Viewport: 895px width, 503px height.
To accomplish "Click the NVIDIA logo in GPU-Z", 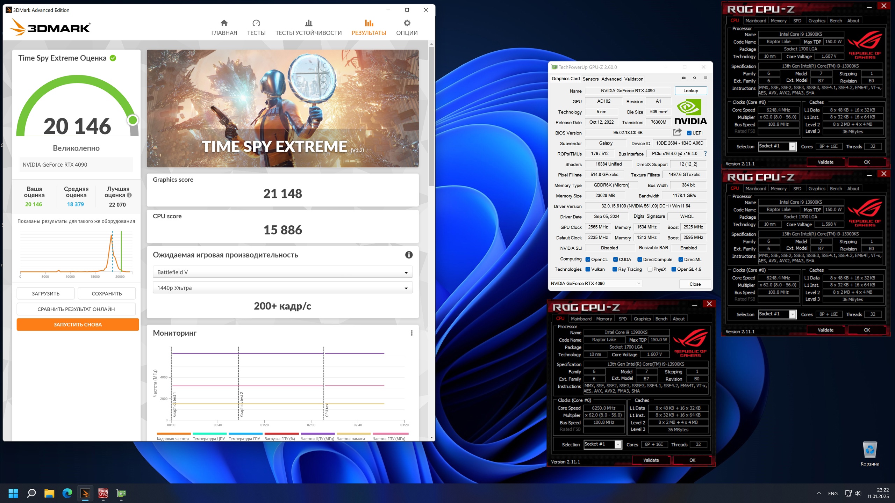I will [690, 112].
